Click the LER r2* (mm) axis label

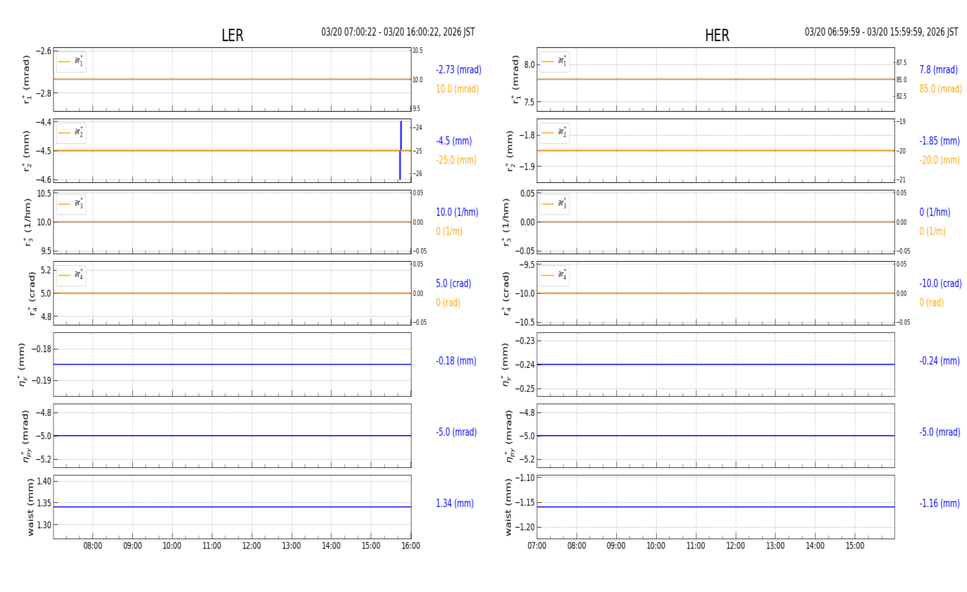(27, 151)
